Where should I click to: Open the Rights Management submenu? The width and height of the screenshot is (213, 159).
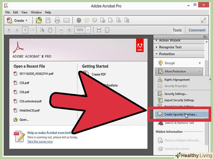183,80
